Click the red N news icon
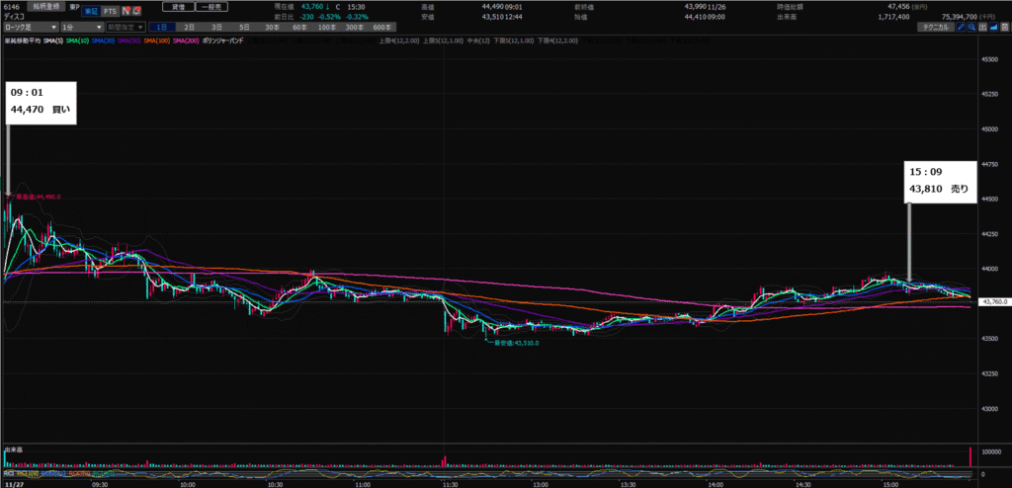The width and height of the screenshot is (1012, 488). (x=125, y=10)
